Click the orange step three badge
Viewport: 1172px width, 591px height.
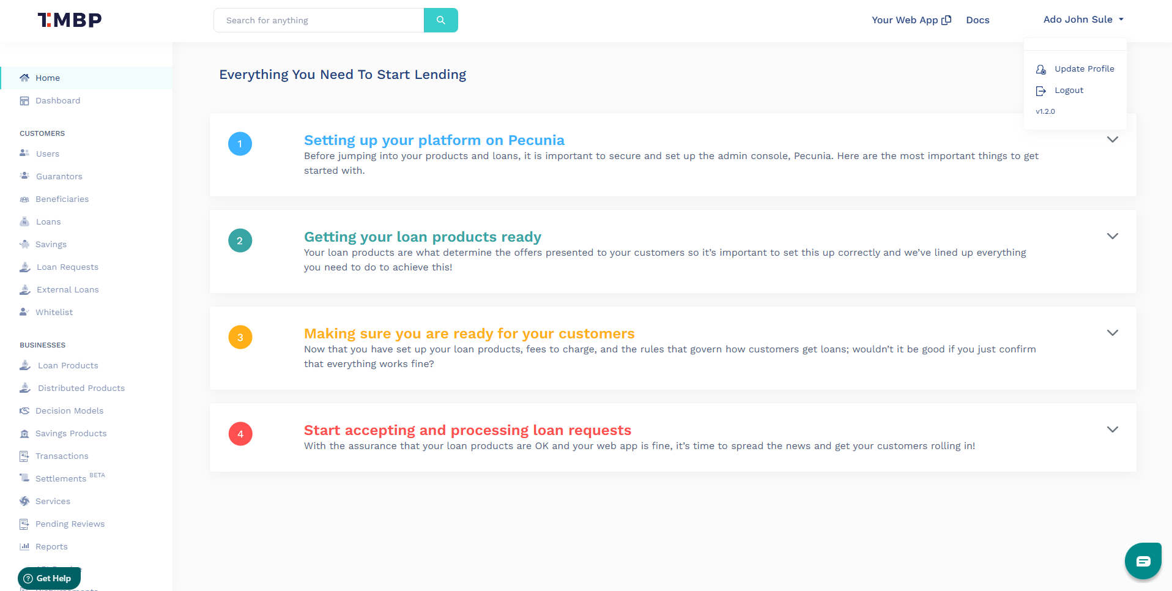pos(240,337)
